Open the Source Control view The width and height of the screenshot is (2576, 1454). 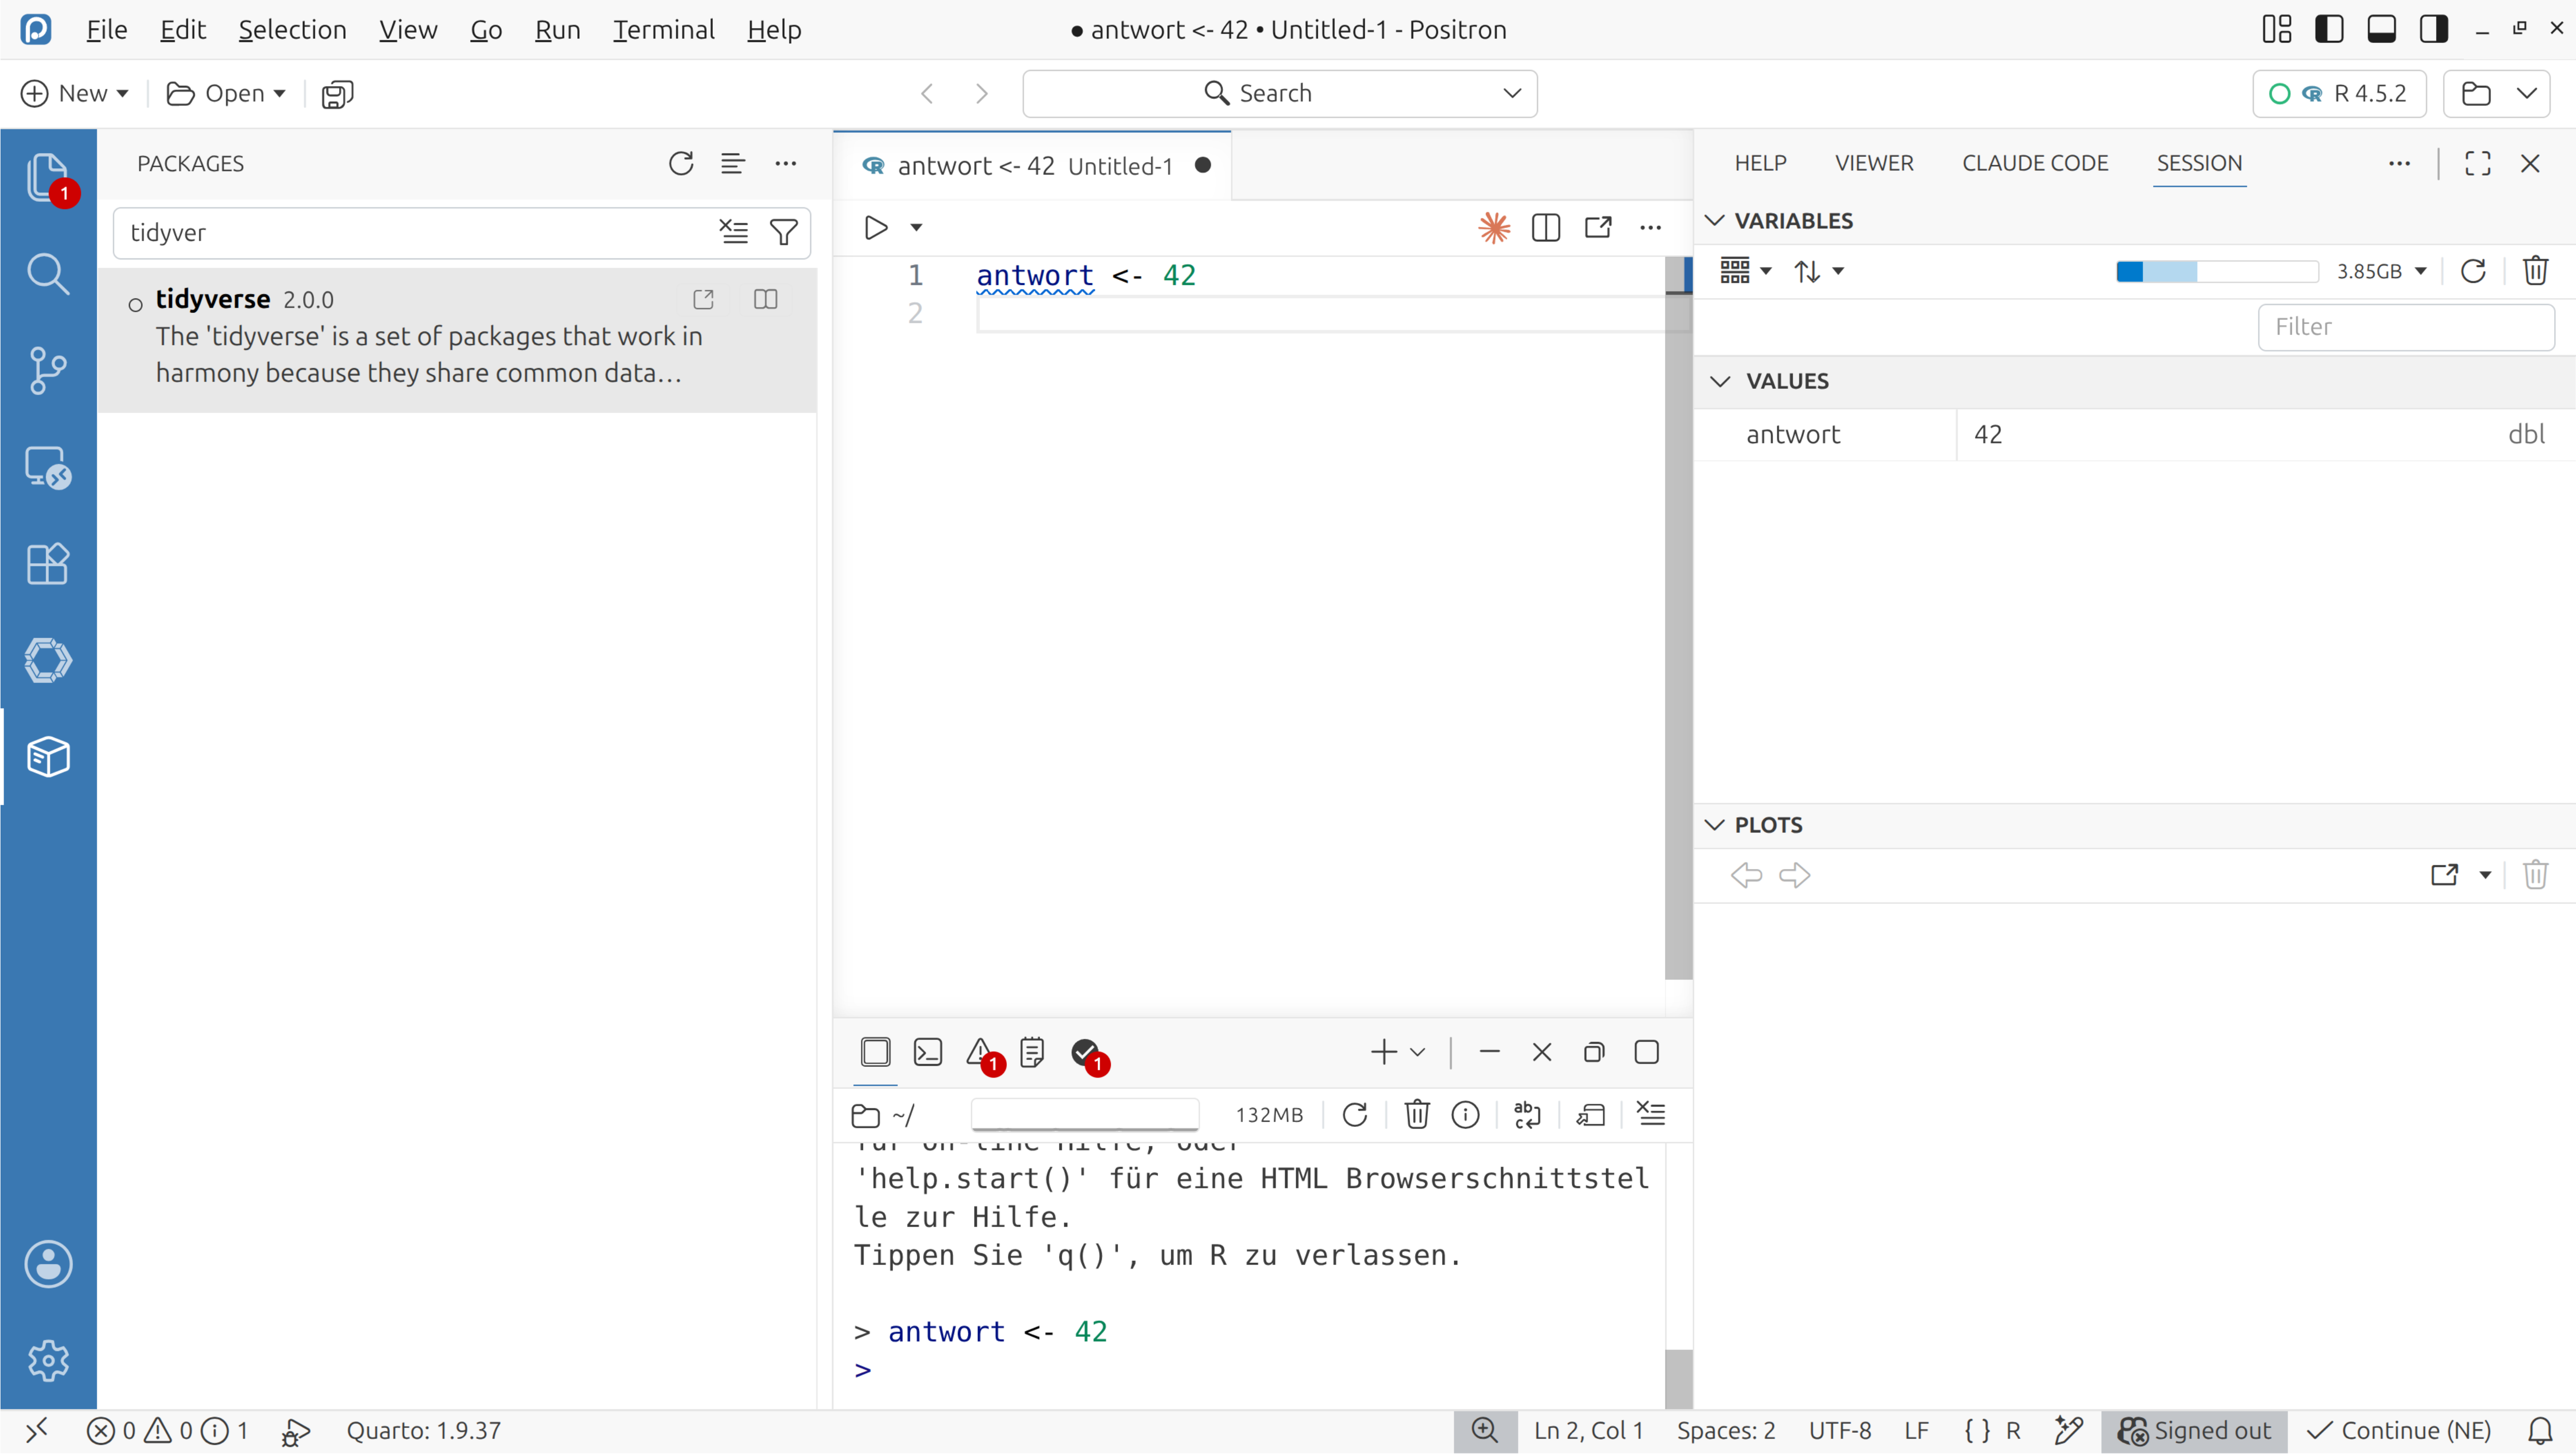pos(47,370)
